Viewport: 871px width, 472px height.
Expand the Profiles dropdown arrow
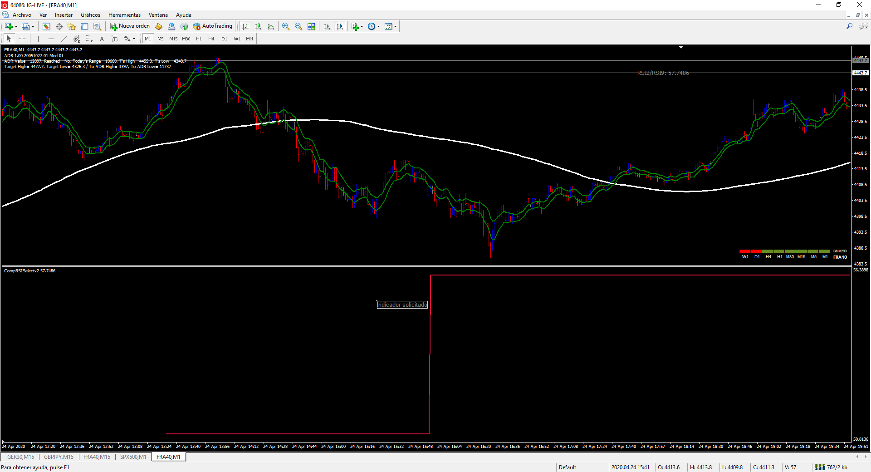point(33,26)
